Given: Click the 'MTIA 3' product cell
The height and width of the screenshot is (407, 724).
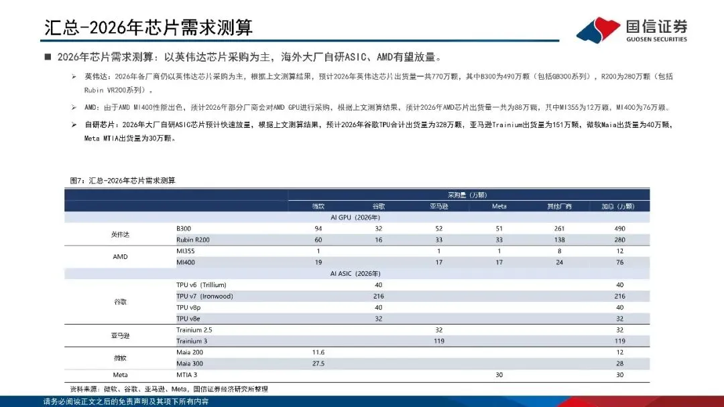Looking at the screenshot, I should [x=186, y=375].
